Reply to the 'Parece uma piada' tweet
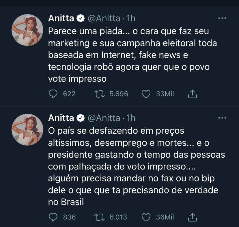The width and height of the screenshot is (239, 227). [53, 94]
